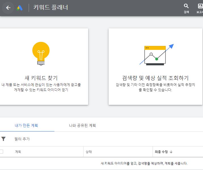Switch to 나와 공유된 계획 tab

click(82, 125)
